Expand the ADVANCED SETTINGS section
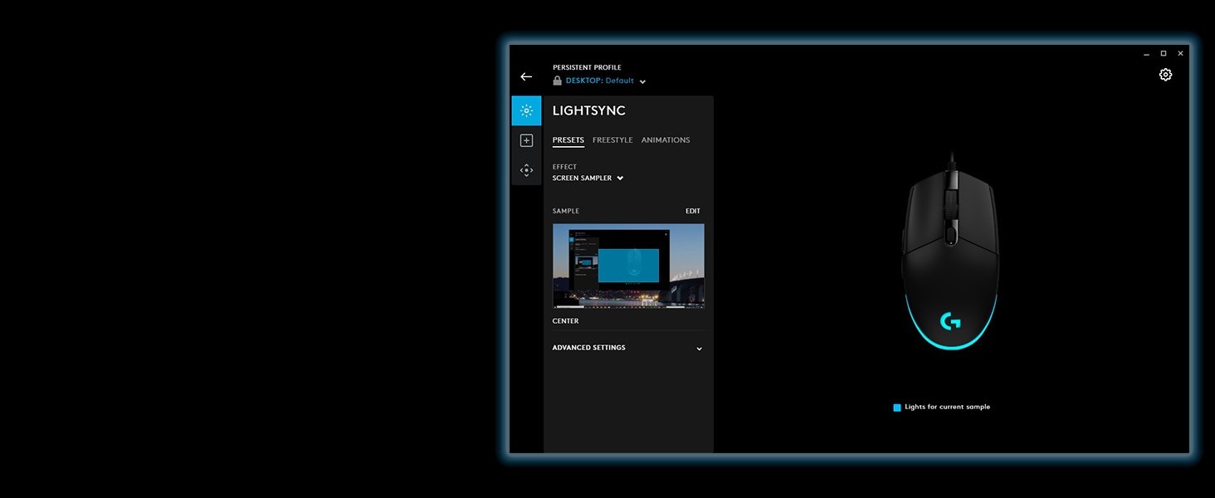Viewport: 1215px width, 498px height. [627, 348]
